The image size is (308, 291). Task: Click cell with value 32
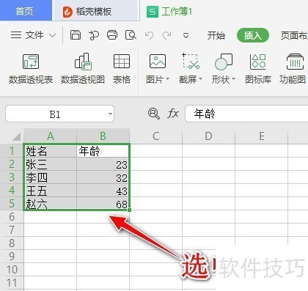coord(103,177)
